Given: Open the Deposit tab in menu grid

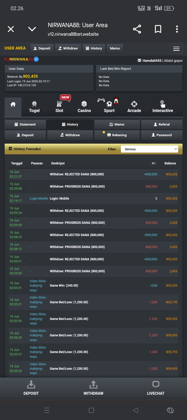Looking at the screenshot, I should click(25, 135).
